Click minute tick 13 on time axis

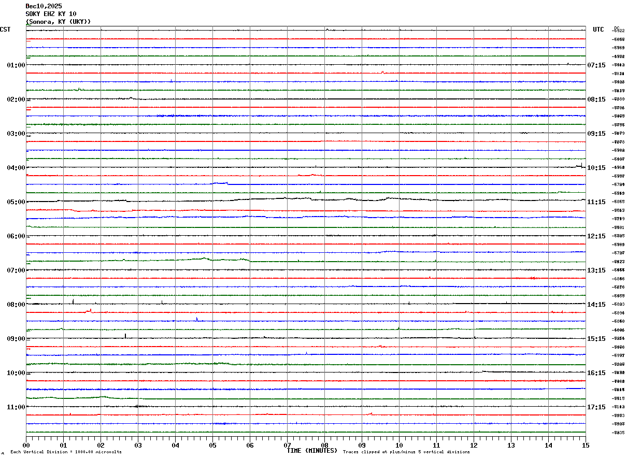click(x=511, y=445)
